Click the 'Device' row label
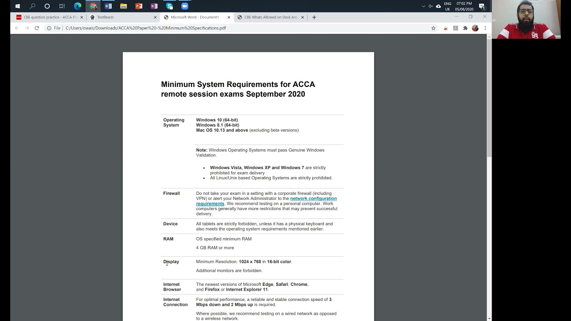Screen dimensions: 571x321 [170, 224]
